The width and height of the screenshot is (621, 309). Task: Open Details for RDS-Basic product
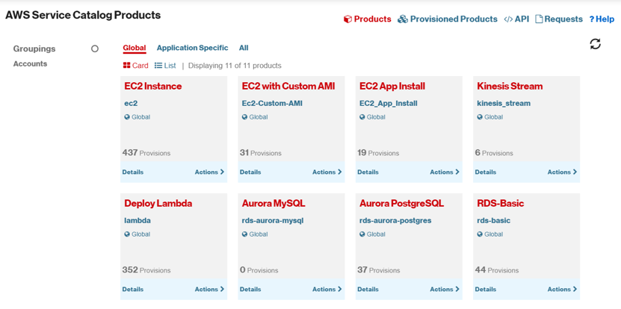(485, 290)
